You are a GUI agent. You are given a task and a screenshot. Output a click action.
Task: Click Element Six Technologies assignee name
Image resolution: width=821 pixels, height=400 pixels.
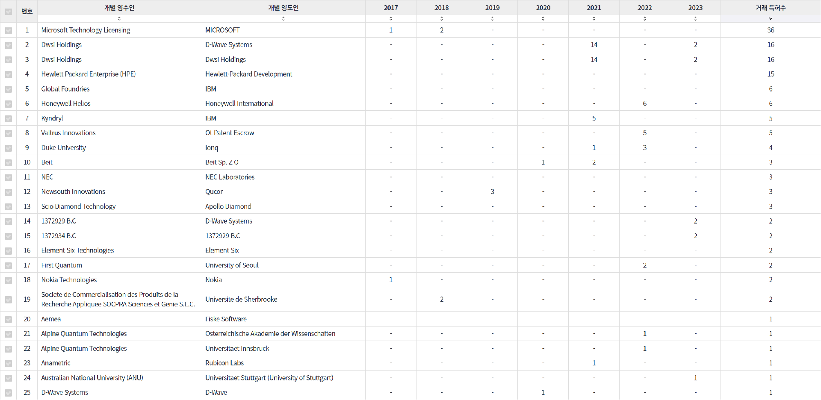point(77,250)
